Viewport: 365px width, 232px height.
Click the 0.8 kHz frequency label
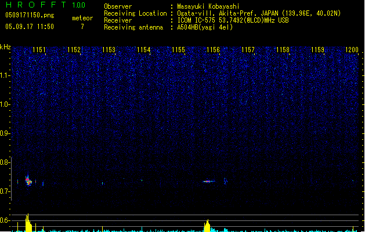5,162
